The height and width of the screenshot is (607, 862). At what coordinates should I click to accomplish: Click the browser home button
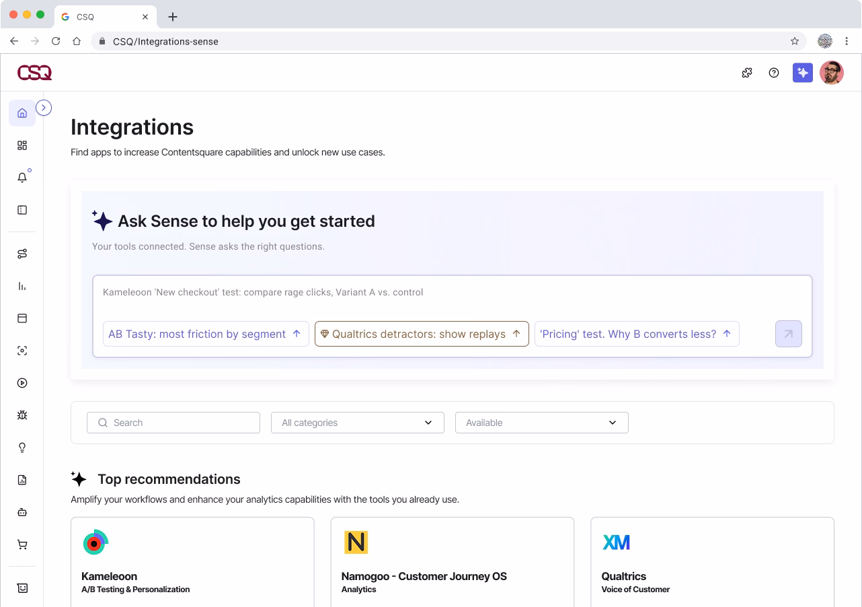coord(77,41)
